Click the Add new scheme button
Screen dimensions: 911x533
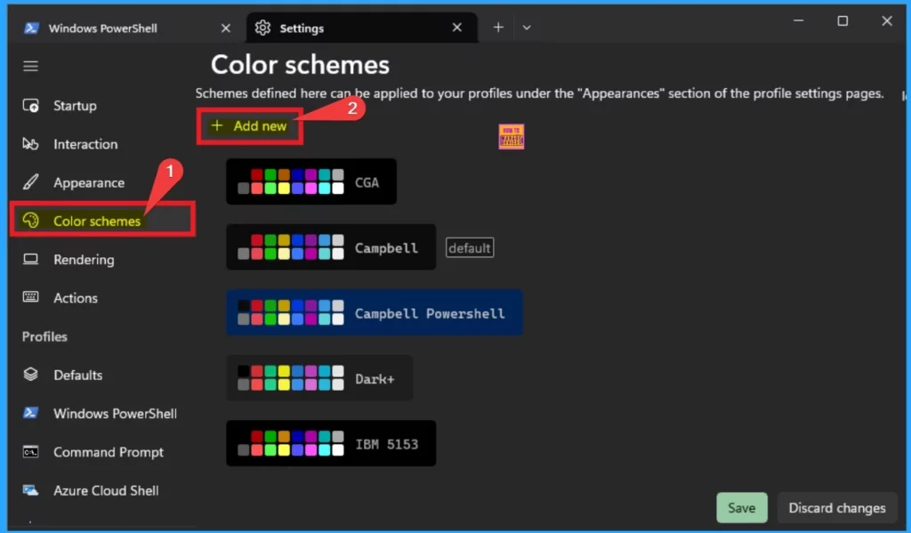coord(249,126)
